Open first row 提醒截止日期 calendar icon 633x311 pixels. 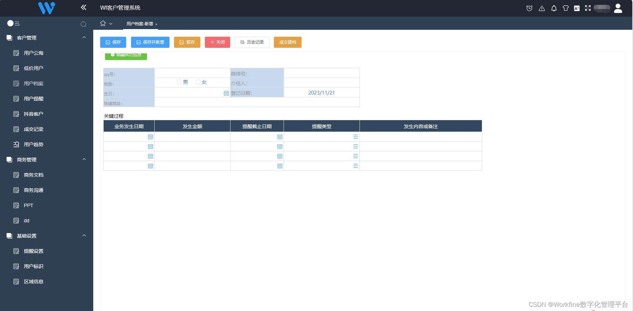(280, 137)
